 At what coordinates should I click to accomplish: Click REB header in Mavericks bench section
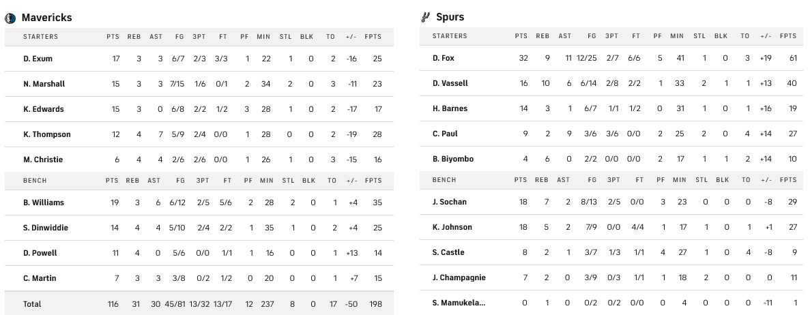point(134,181)
